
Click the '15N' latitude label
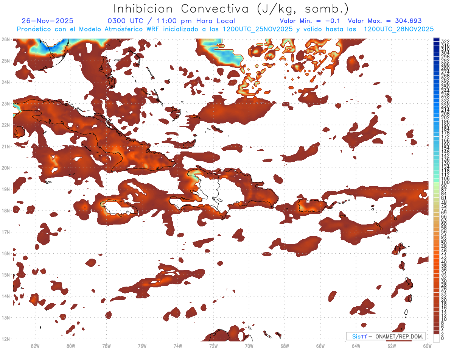[6, 275]
